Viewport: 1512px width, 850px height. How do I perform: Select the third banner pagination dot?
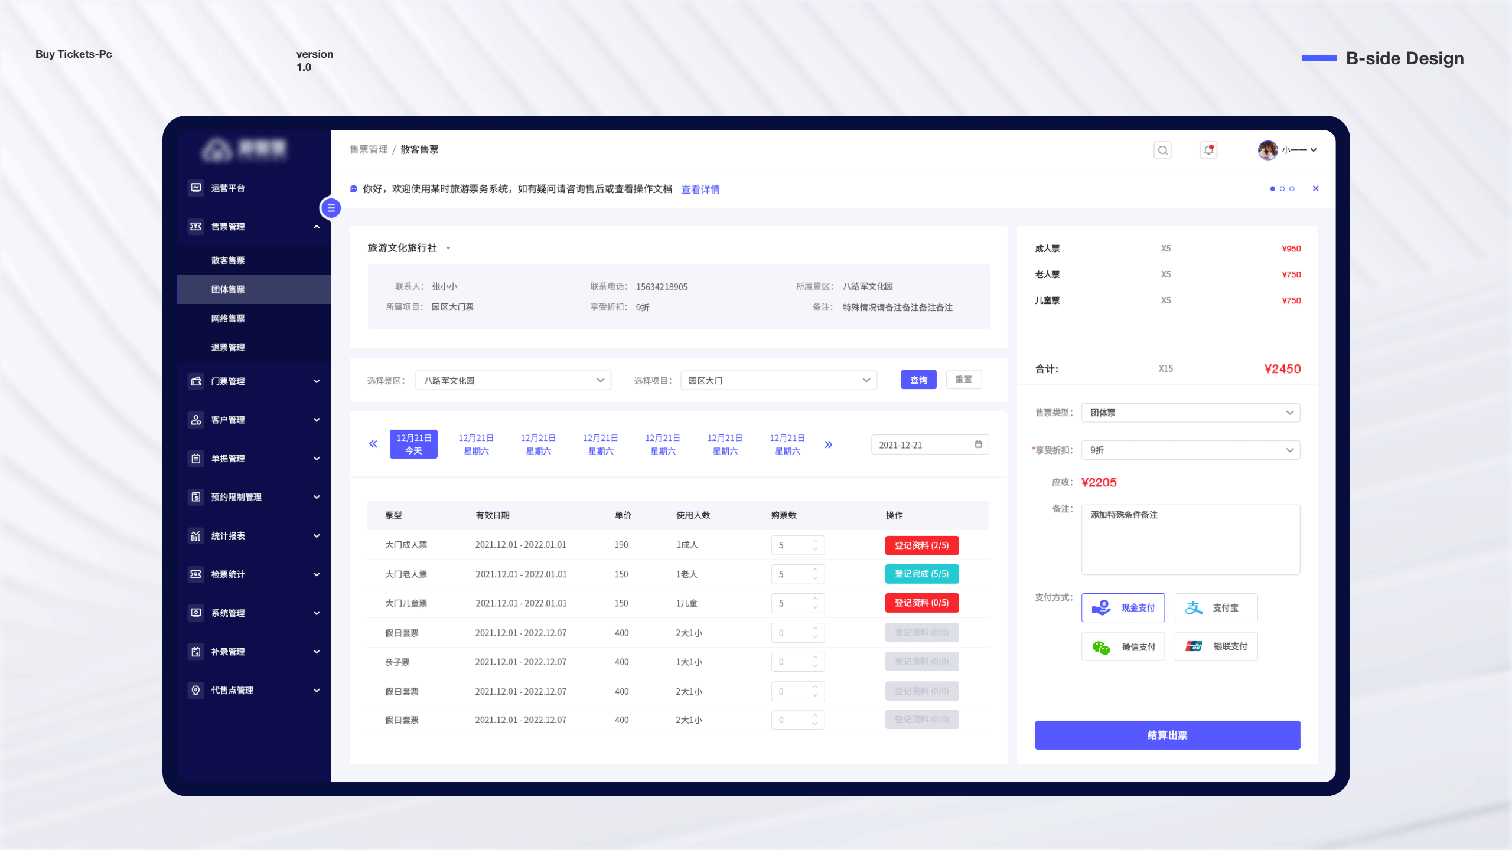1292,189
